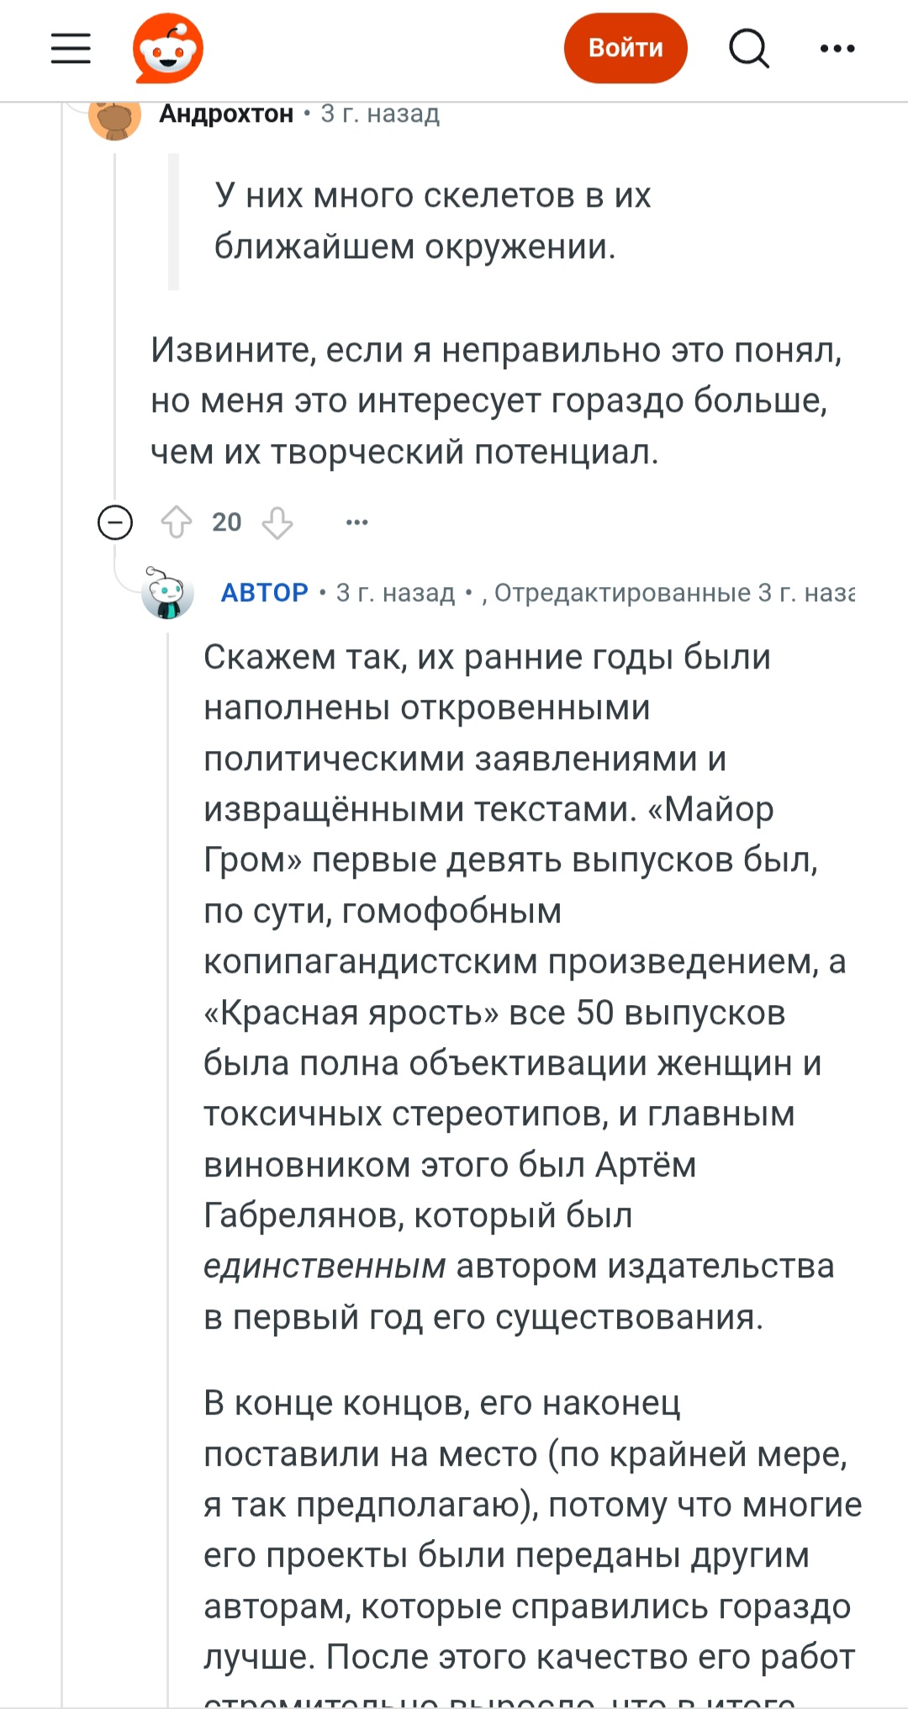Screen dimensions: 908x1709
Task: Upvote the Андрохтон comment
Action: 177,522
